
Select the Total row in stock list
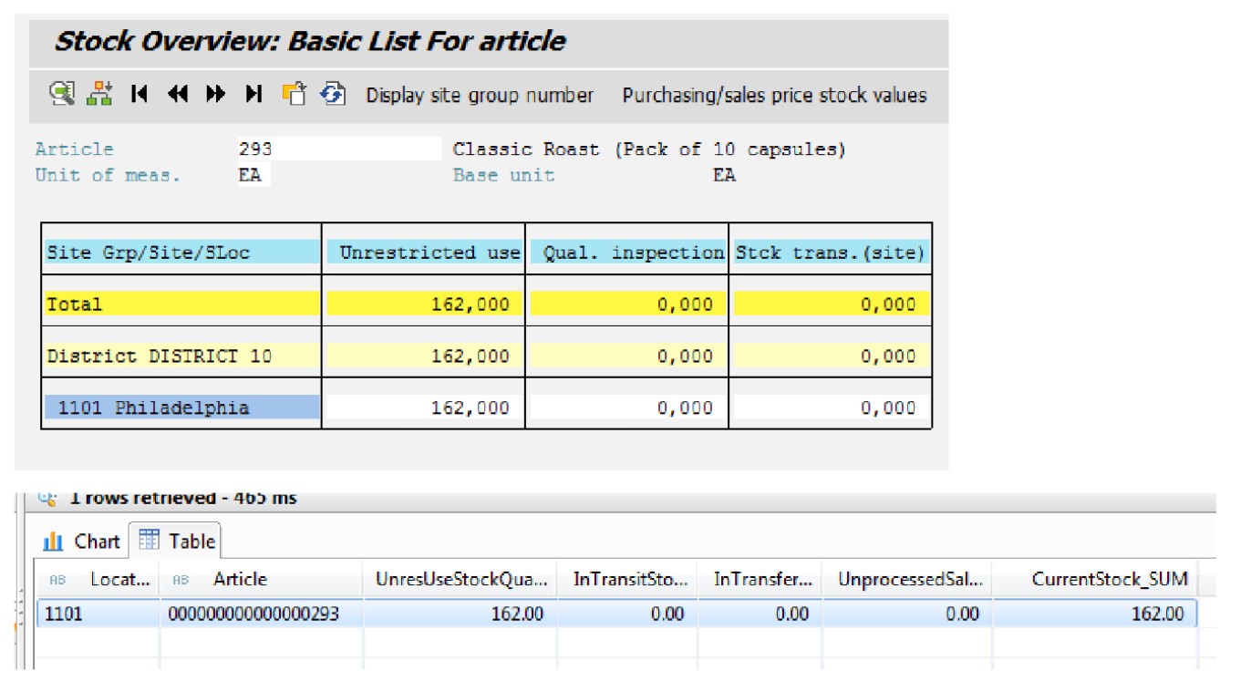click(182, 304)
